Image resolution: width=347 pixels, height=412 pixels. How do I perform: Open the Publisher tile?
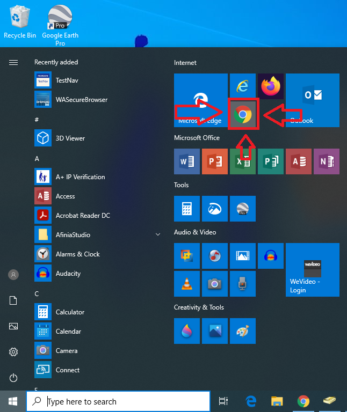271,161
